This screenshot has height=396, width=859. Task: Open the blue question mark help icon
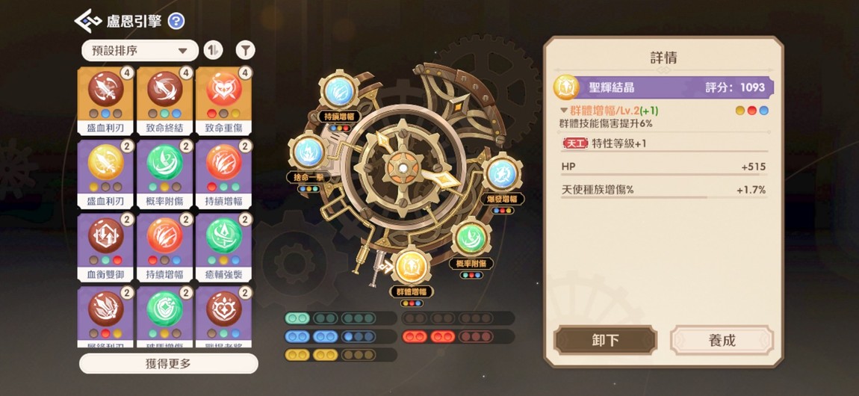coord(176,22)
